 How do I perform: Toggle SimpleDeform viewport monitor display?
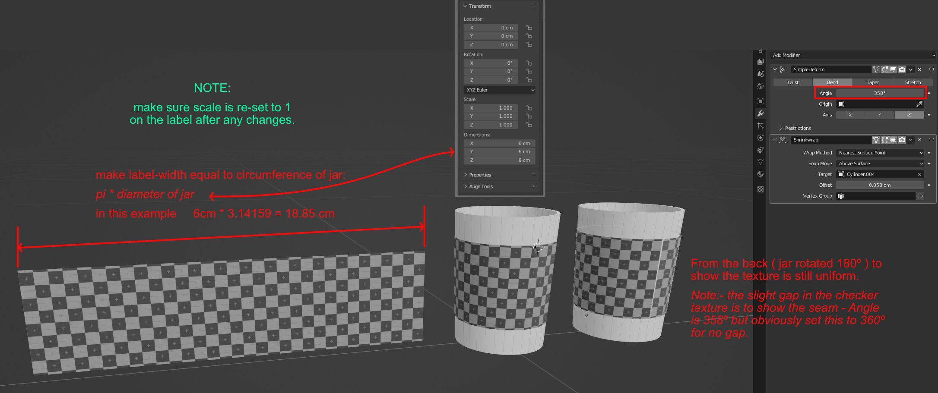click(x=894, y=69)
